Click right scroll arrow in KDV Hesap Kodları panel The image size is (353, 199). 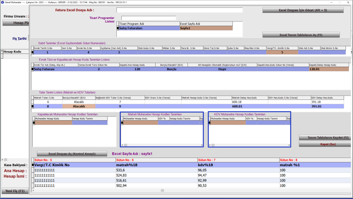point(288,145)
